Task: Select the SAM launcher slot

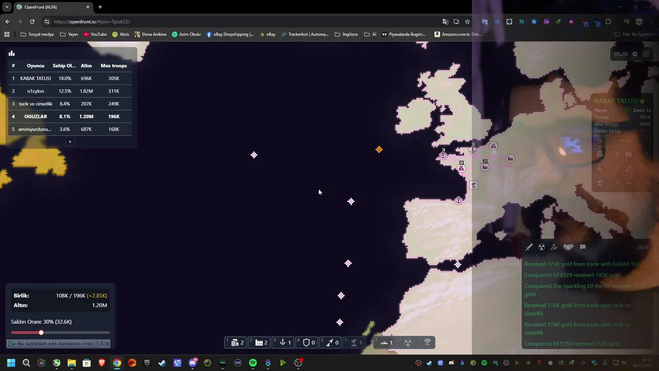Action: (x=354, y=343)
